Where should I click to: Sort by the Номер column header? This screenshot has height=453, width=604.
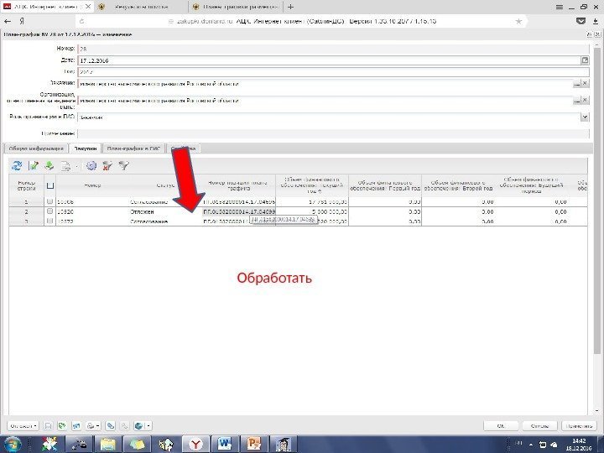pyautogui.click(x=92, y=185)
